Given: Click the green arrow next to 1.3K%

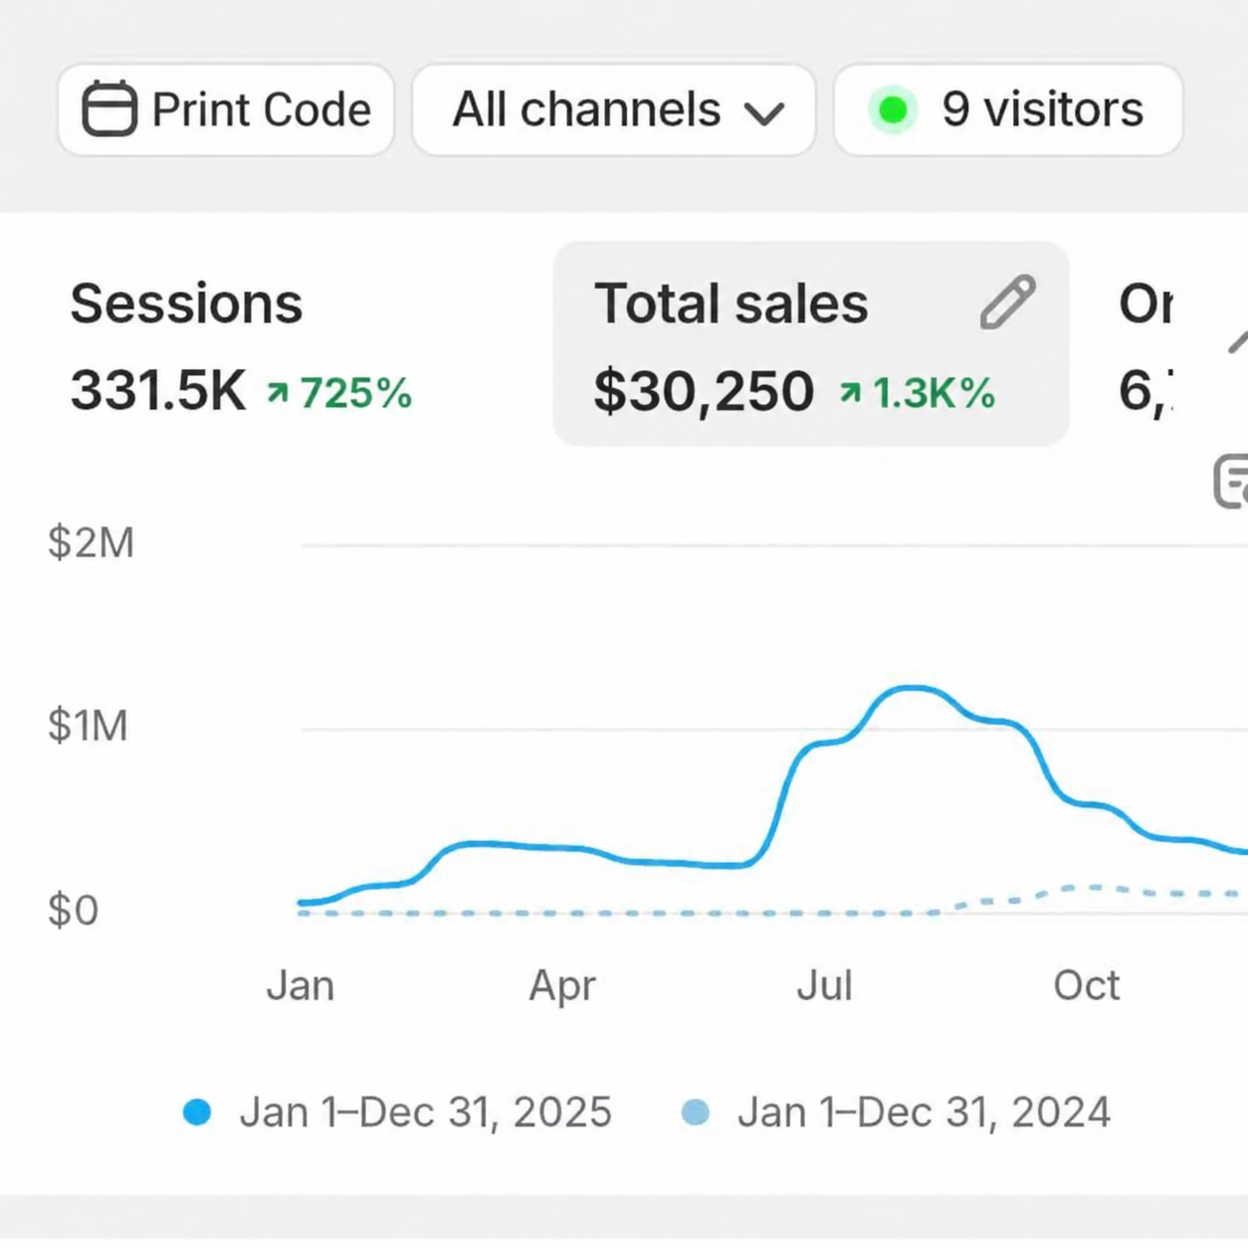Looking at the screenshot, I should tap(850, 394).
